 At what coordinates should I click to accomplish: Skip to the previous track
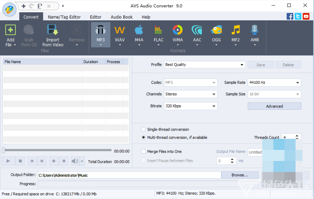pyautogui.click(x=32, y=161)
